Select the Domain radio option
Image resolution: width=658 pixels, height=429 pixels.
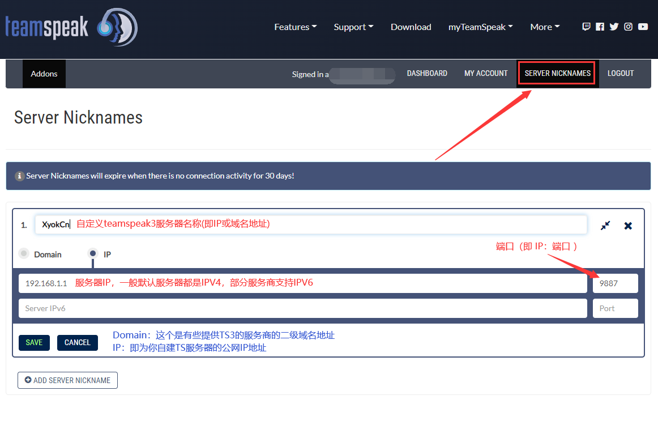(24, 254)
